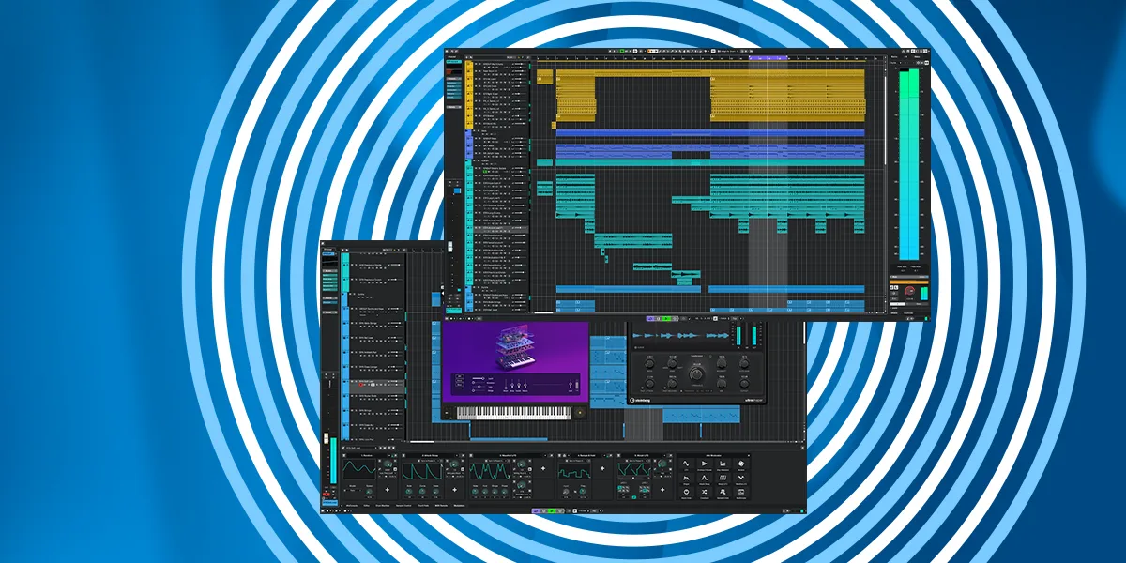Viewport: 1126px width, 563px height.
Task: Toggle the power switch on the Random modulator
Action: [345, 454]
